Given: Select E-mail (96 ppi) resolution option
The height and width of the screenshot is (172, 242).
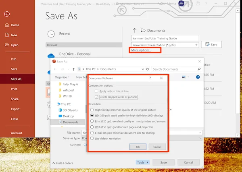Looking at the screenshot, I should pos(92,133).
